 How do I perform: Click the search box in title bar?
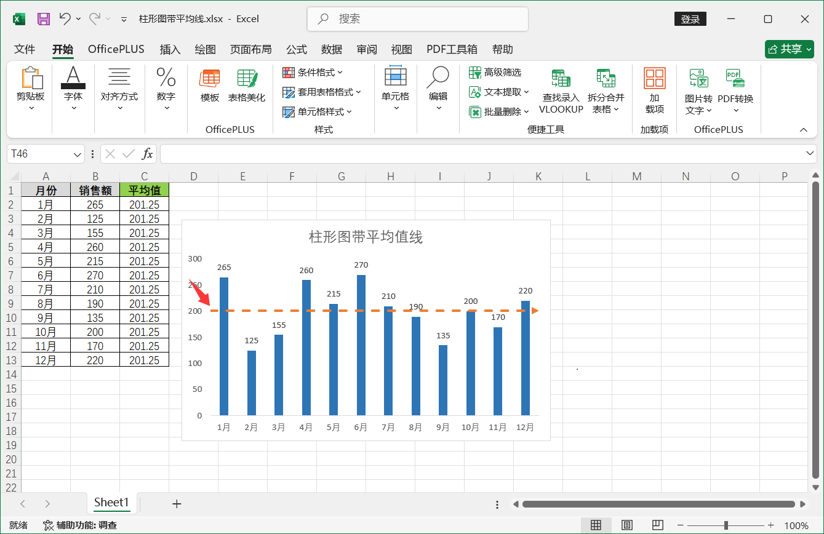[x=418, y=19]
